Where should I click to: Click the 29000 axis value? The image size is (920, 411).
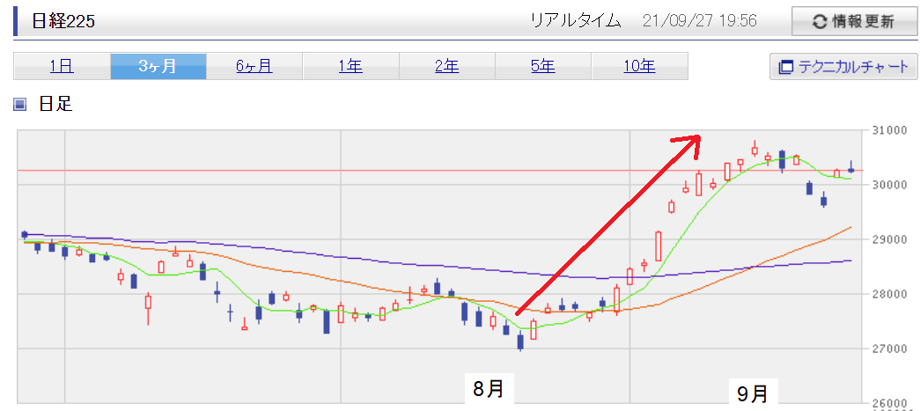coord(889,239)
